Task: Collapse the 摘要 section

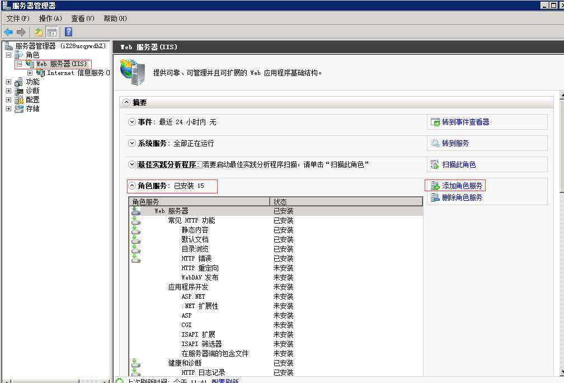Action: (126, 102)
